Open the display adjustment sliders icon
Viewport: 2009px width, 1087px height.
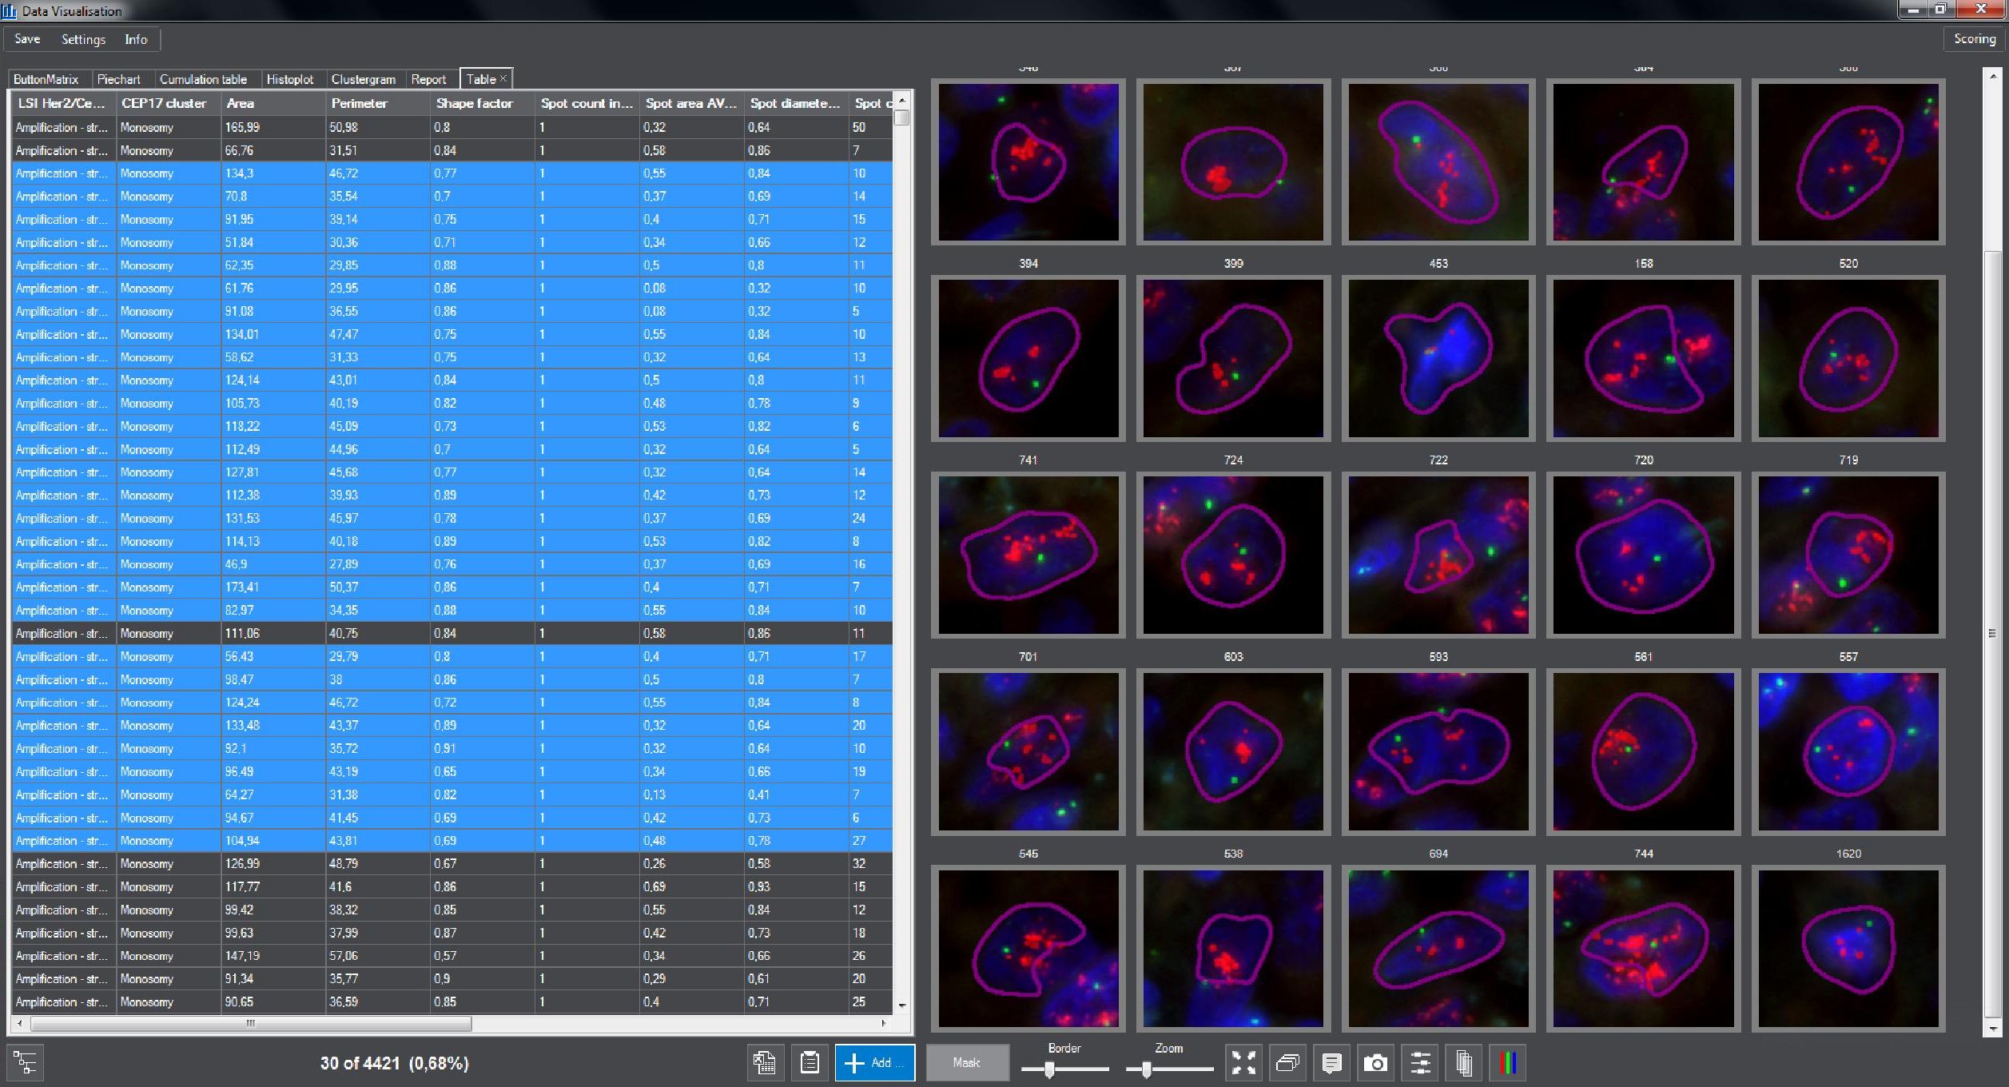1420,1062
